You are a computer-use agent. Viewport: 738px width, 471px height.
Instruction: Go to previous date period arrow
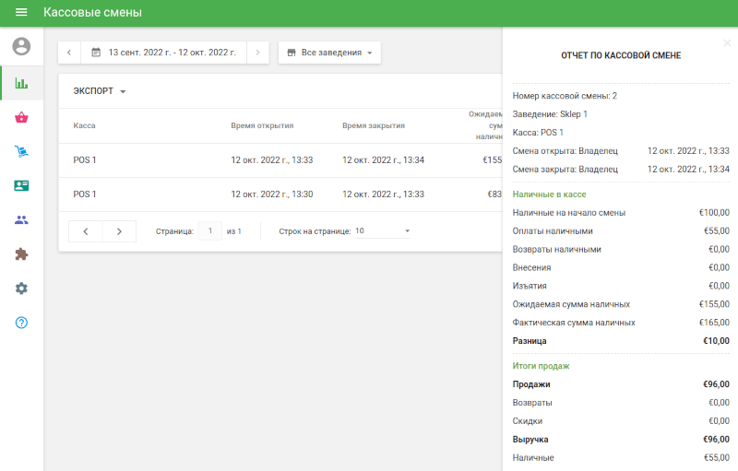click(69, 53)
